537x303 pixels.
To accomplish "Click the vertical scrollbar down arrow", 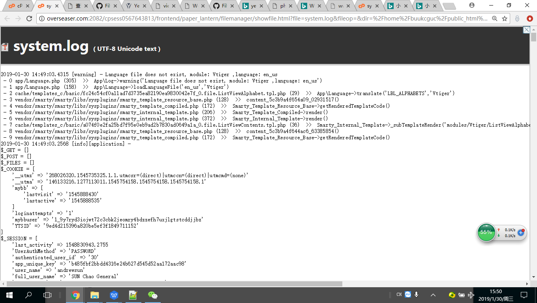I will pos(533,277).
